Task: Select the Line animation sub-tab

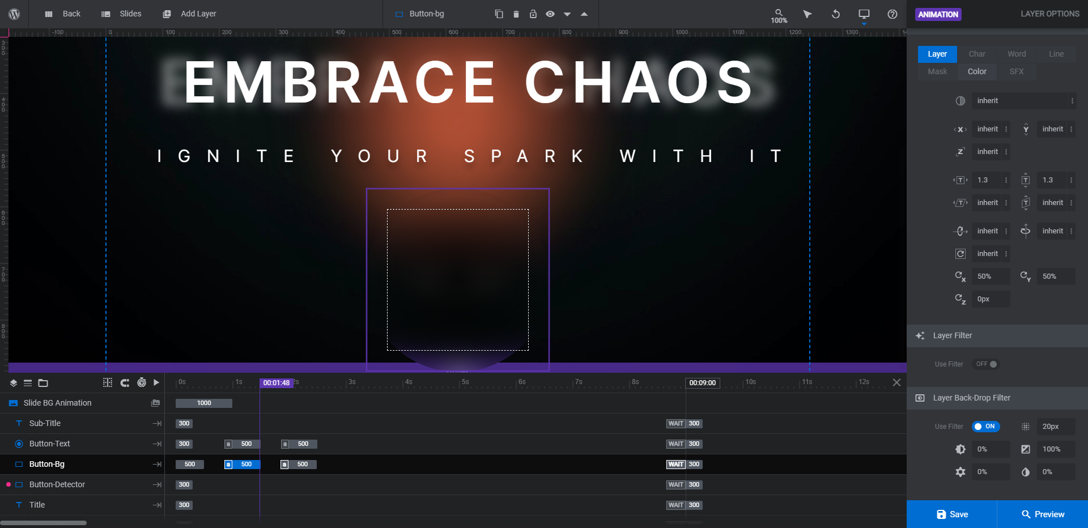Action: point(1056,54)
